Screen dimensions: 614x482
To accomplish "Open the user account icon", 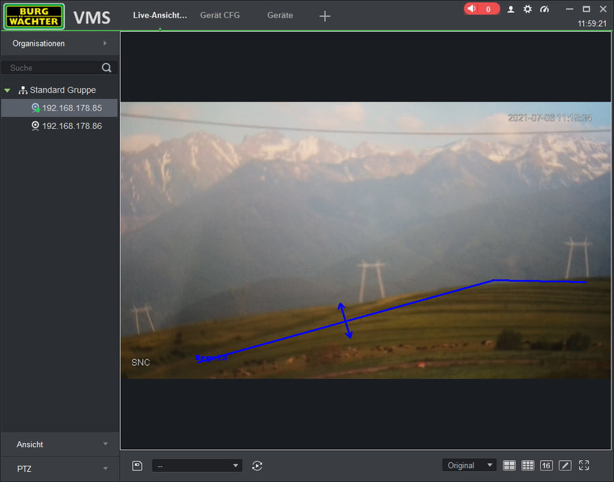I will pos(510,9).
